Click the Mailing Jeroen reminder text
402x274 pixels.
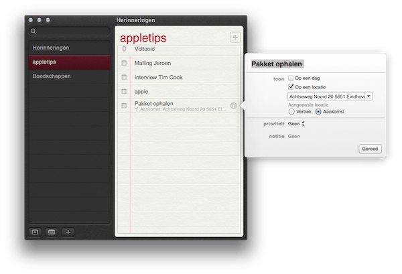click(153, 63)
